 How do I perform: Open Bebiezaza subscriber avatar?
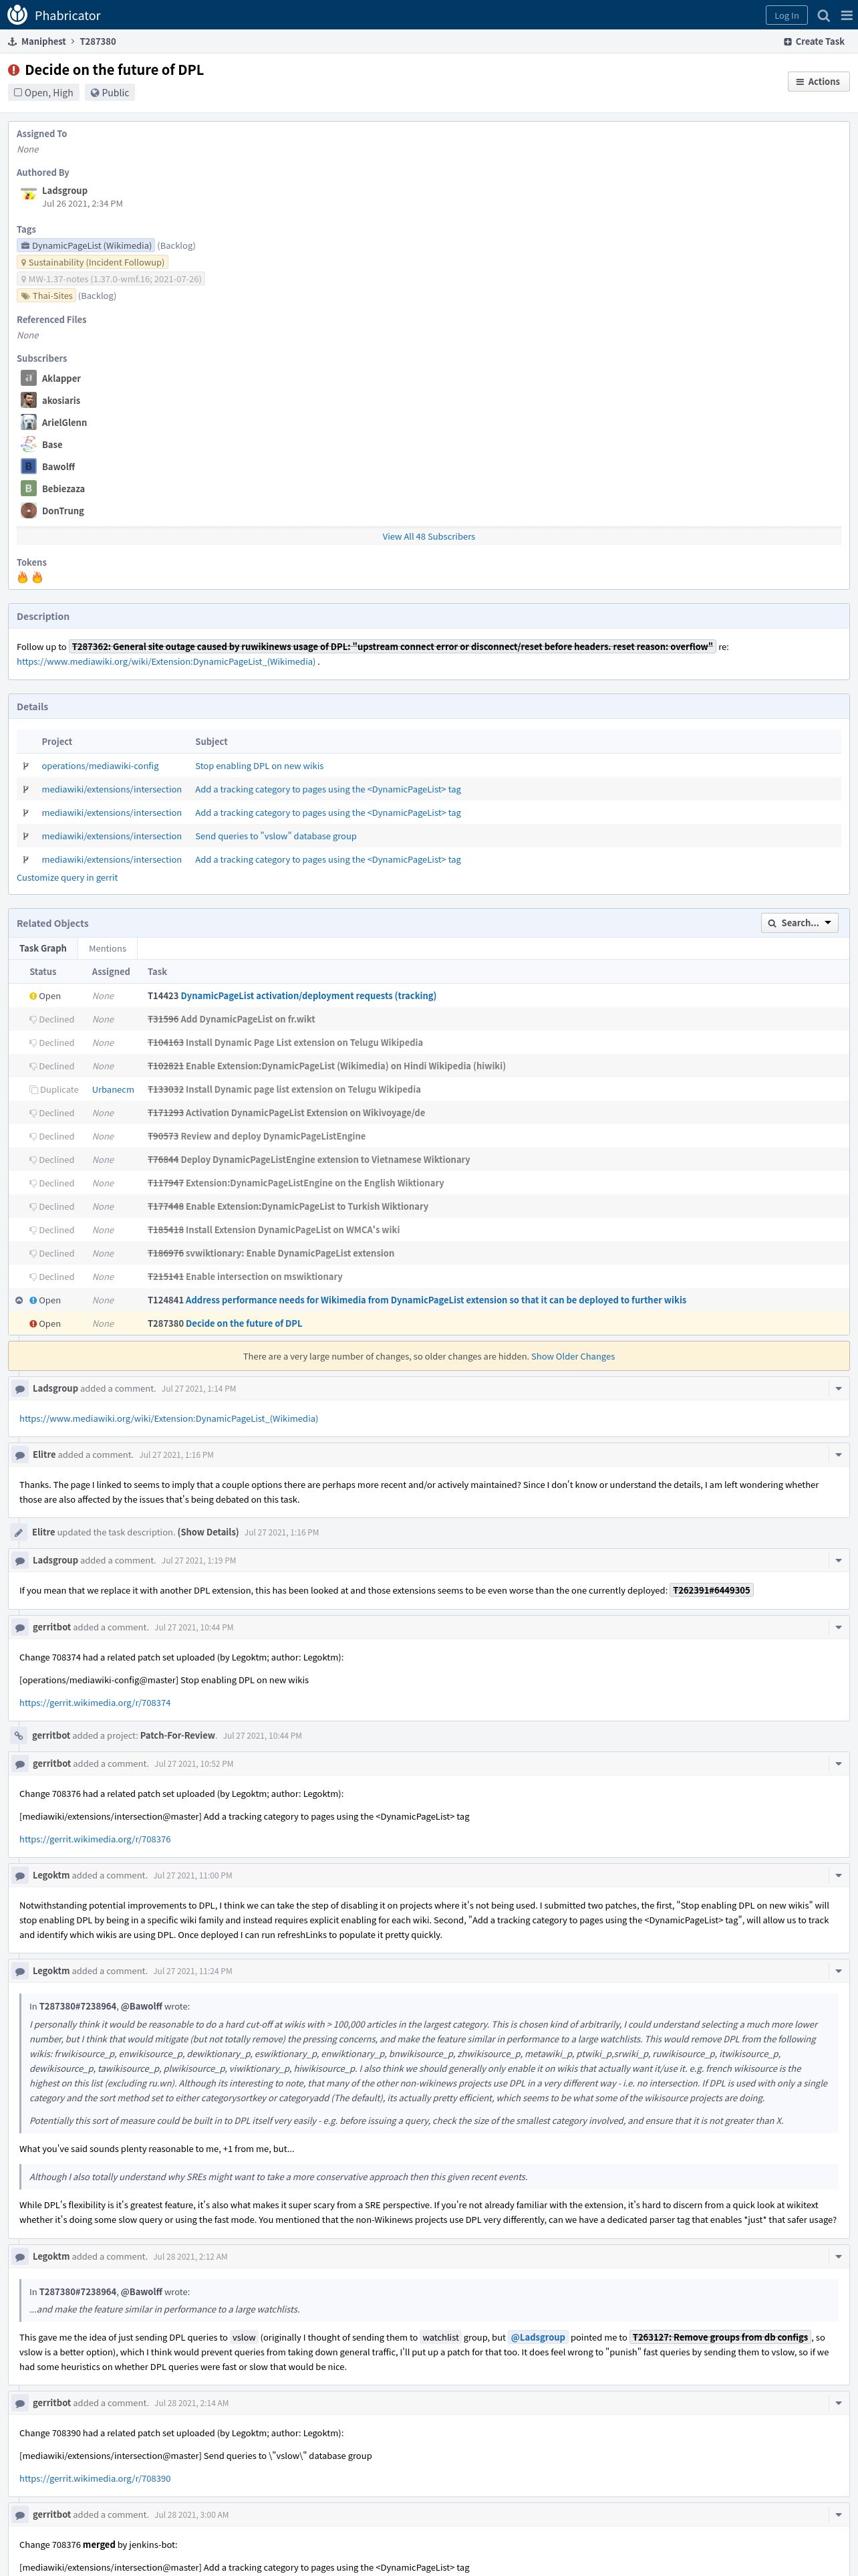(28, 488)
